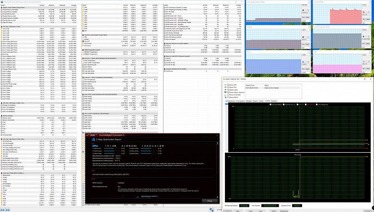Switch to the Temperatures tab
This screenshot has height=212, width=374.
(x=230, y=101)
